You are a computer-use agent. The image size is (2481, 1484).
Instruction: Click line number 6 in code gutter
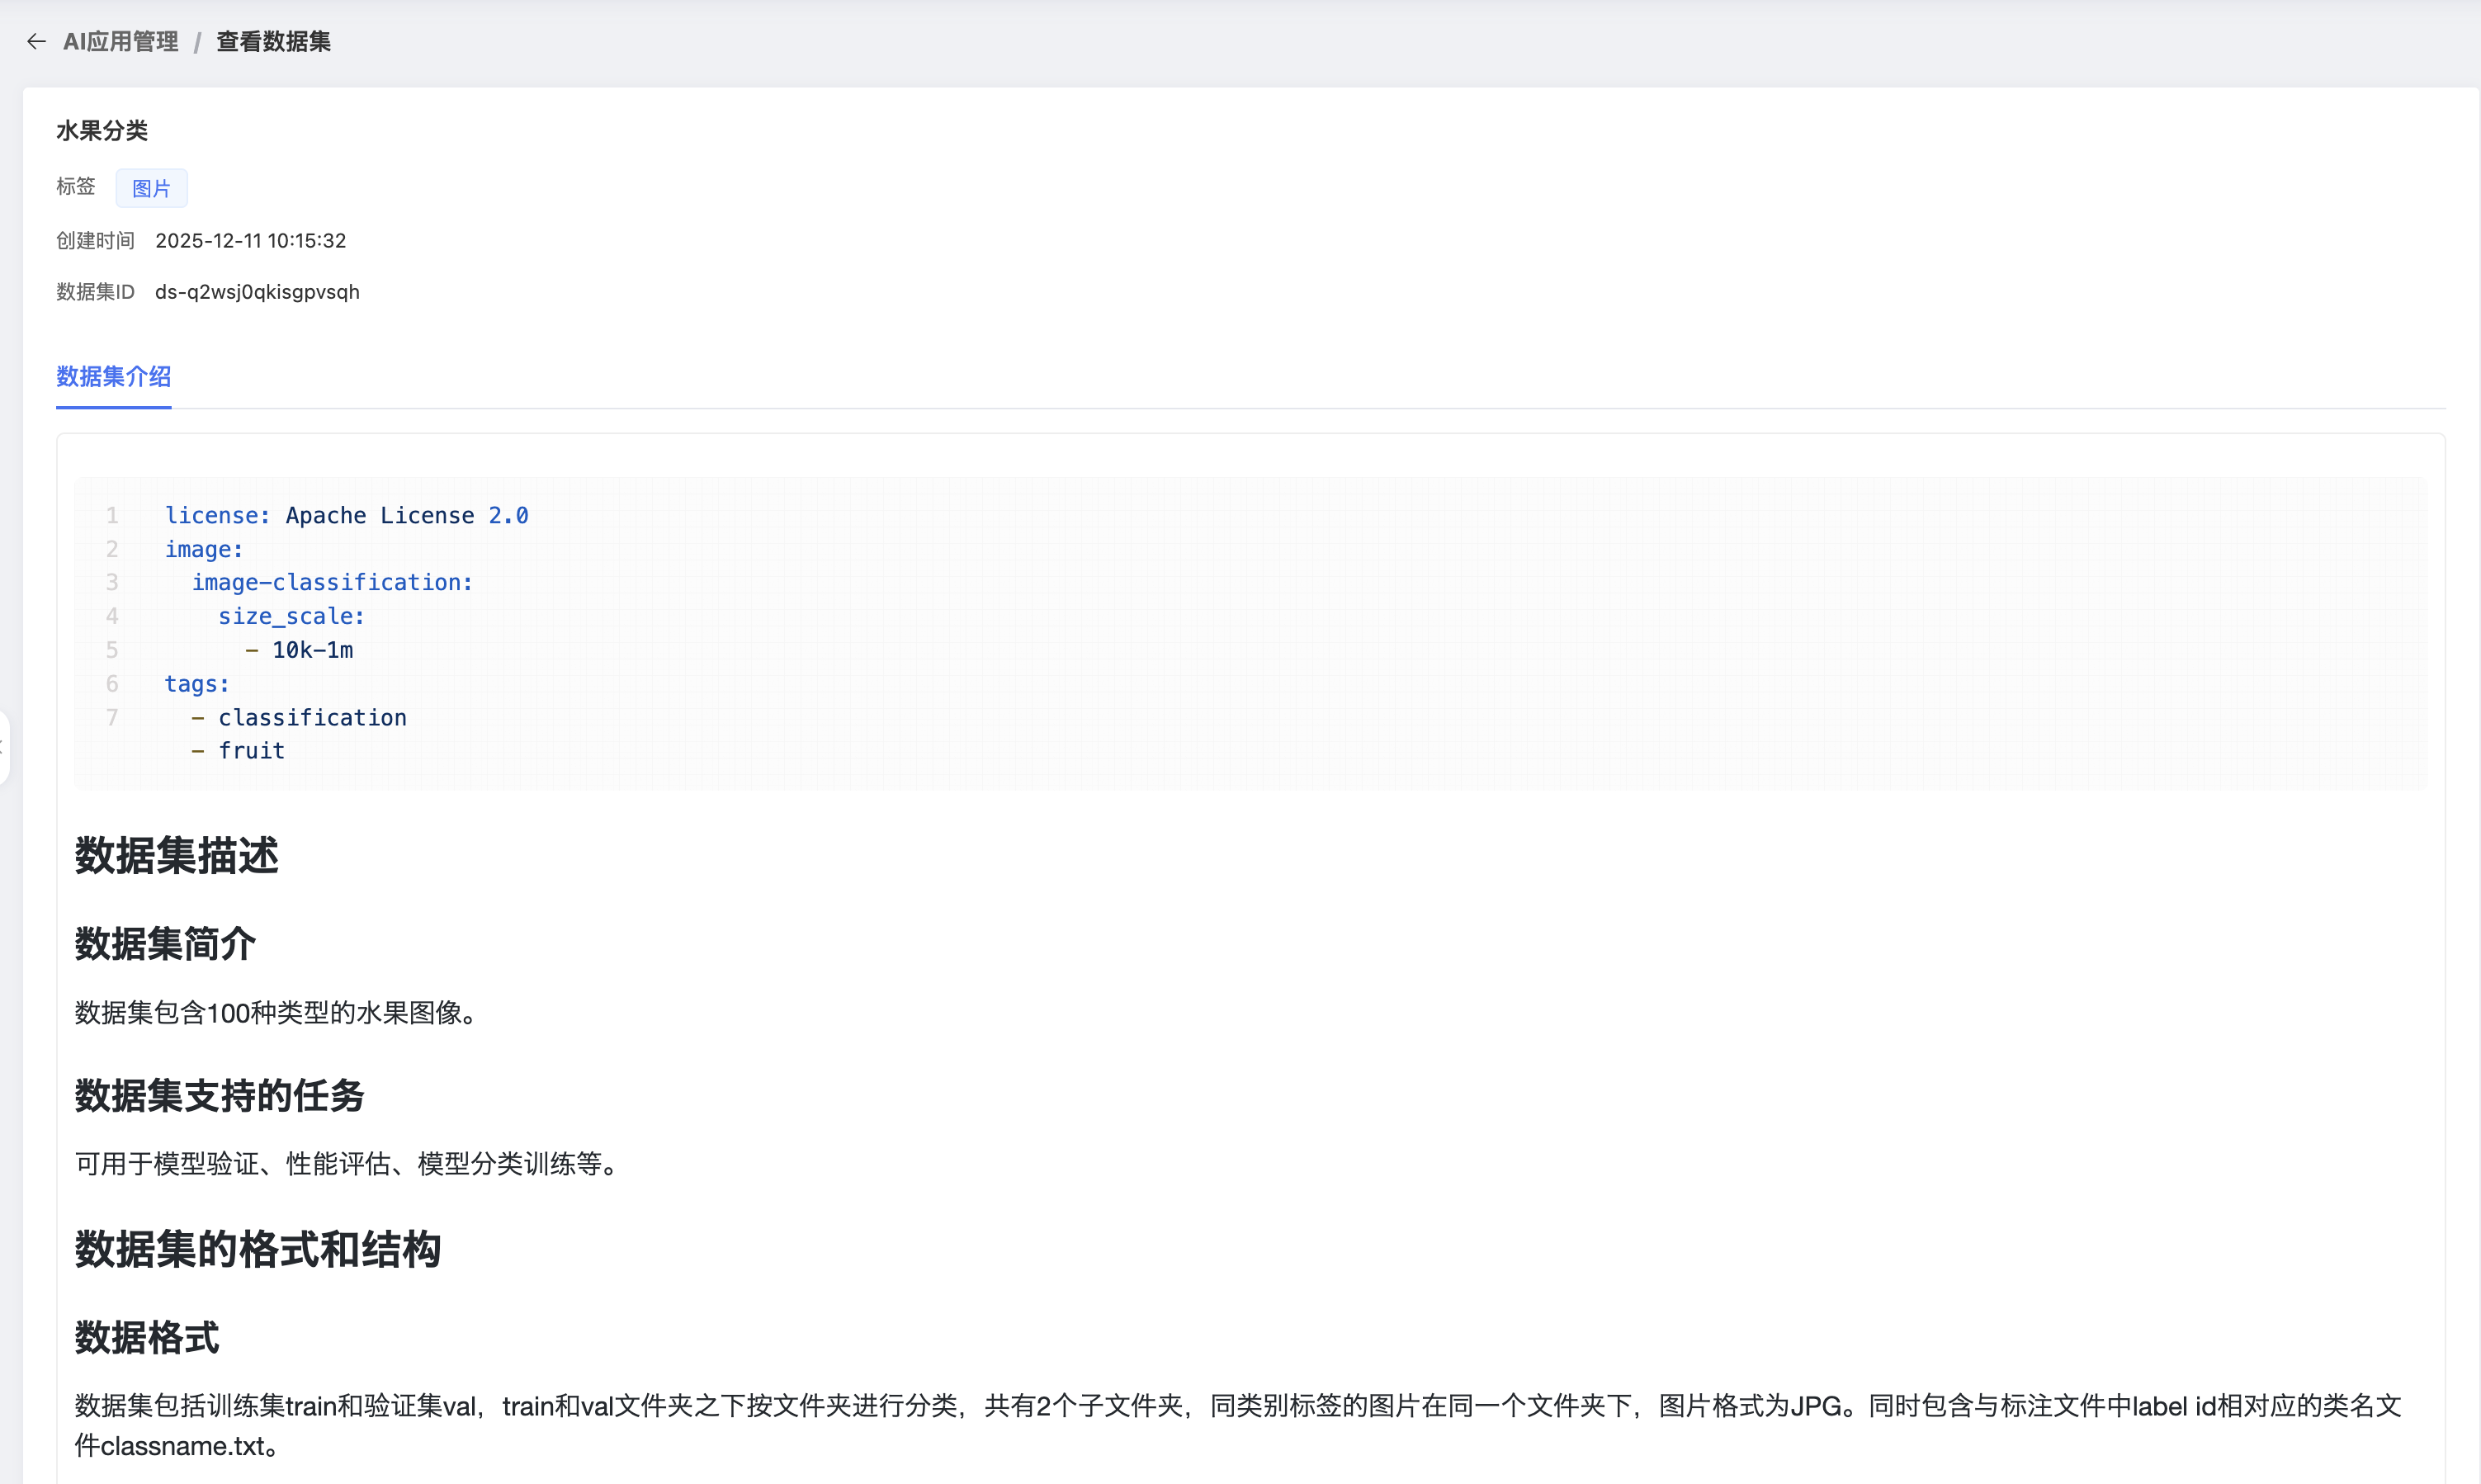pyautogui.click(x=112, y=684)
